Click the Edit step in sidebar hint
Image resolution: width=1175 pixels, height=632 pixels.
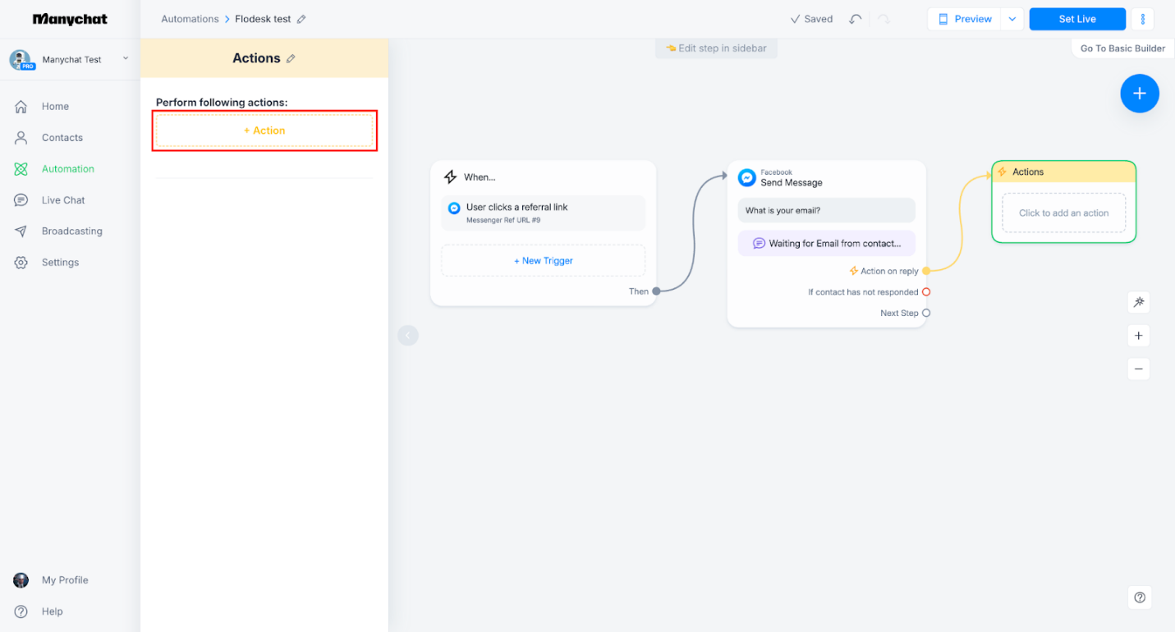pyautogui.click(x=716, y=48)
